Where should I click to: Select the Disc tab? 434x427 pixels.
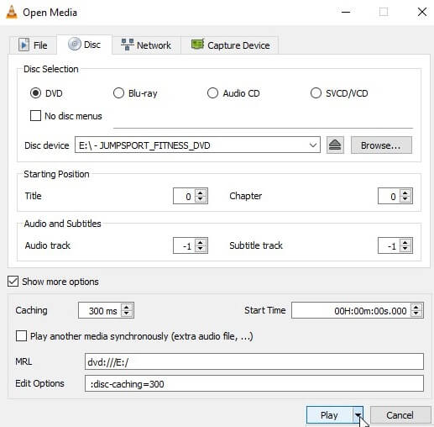[84, 45]
